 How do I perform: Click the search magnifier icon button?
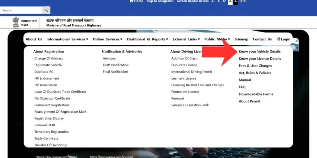click(46, 10)
